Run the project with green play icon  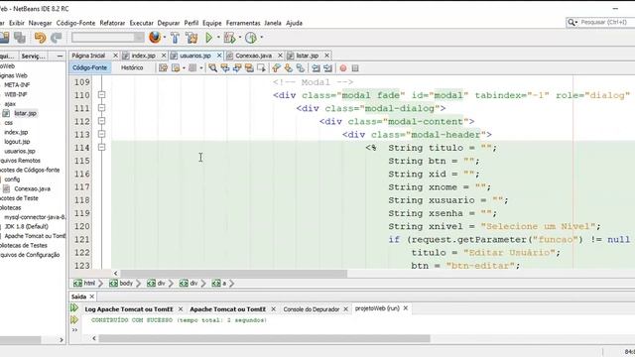(209, 38)
